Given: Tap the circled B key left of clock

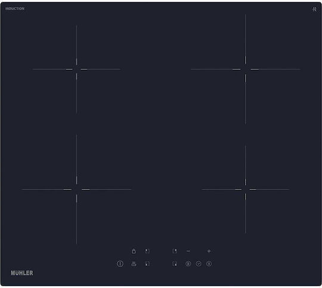Looking at the screenshot, I should pos(188,264).
